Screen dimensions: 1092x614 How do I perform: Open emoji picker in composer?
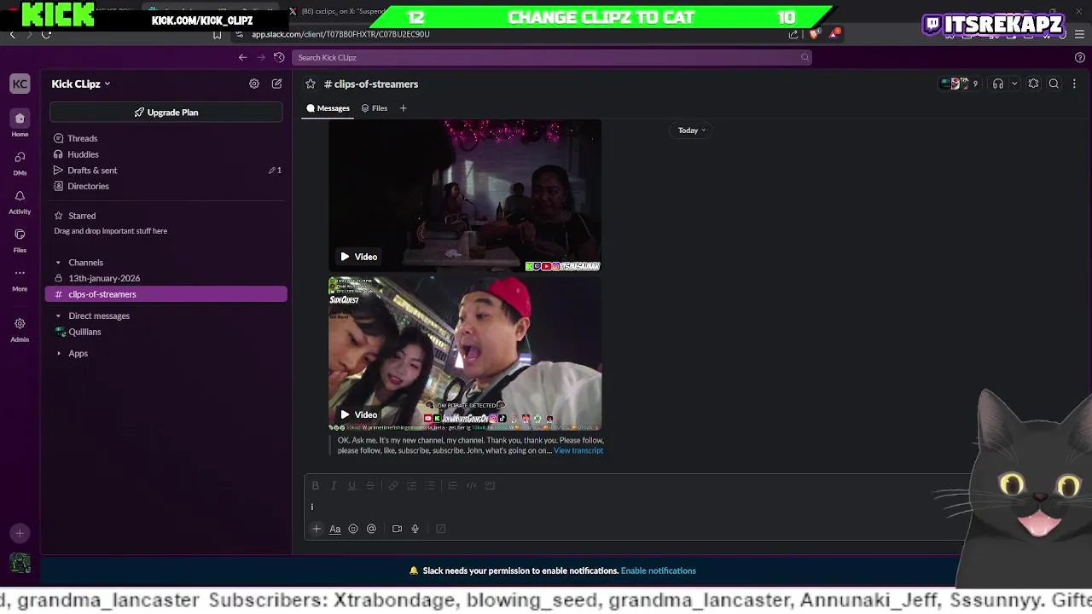[353, 529]
